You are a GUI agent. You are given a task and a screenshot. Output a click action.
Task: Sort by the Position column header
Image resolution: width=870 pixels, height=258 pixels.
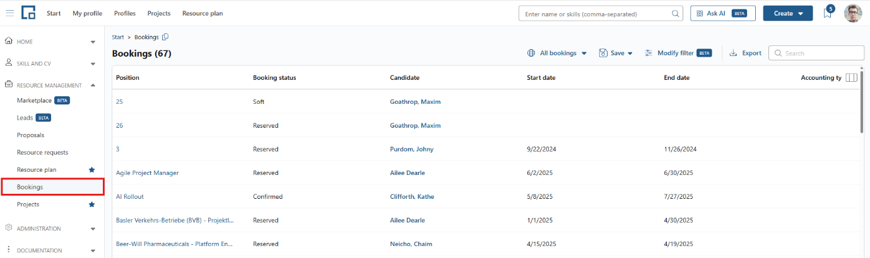pyautogui.click(x=127, y=78)
